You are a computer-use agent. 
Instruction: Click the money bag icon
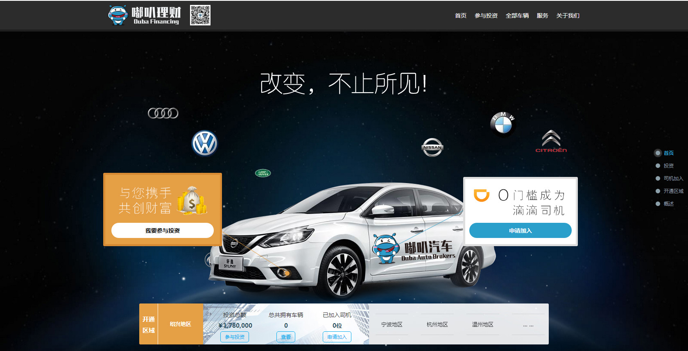tap(192, 200)
